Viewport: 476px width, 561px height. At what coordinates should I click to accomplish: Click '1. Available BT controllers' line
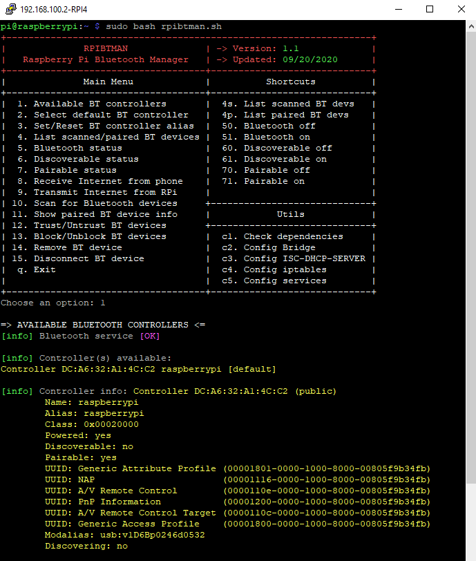[x=92, y=104]
